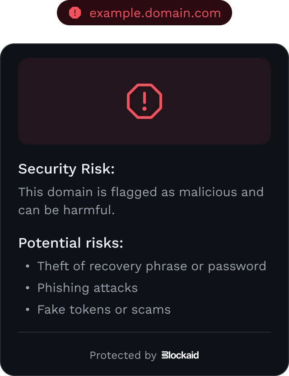Select 'Theft of recovery phrase or password' item
Image resolution: width=289 pixels, height=376 pixels.
pos(152,266)
